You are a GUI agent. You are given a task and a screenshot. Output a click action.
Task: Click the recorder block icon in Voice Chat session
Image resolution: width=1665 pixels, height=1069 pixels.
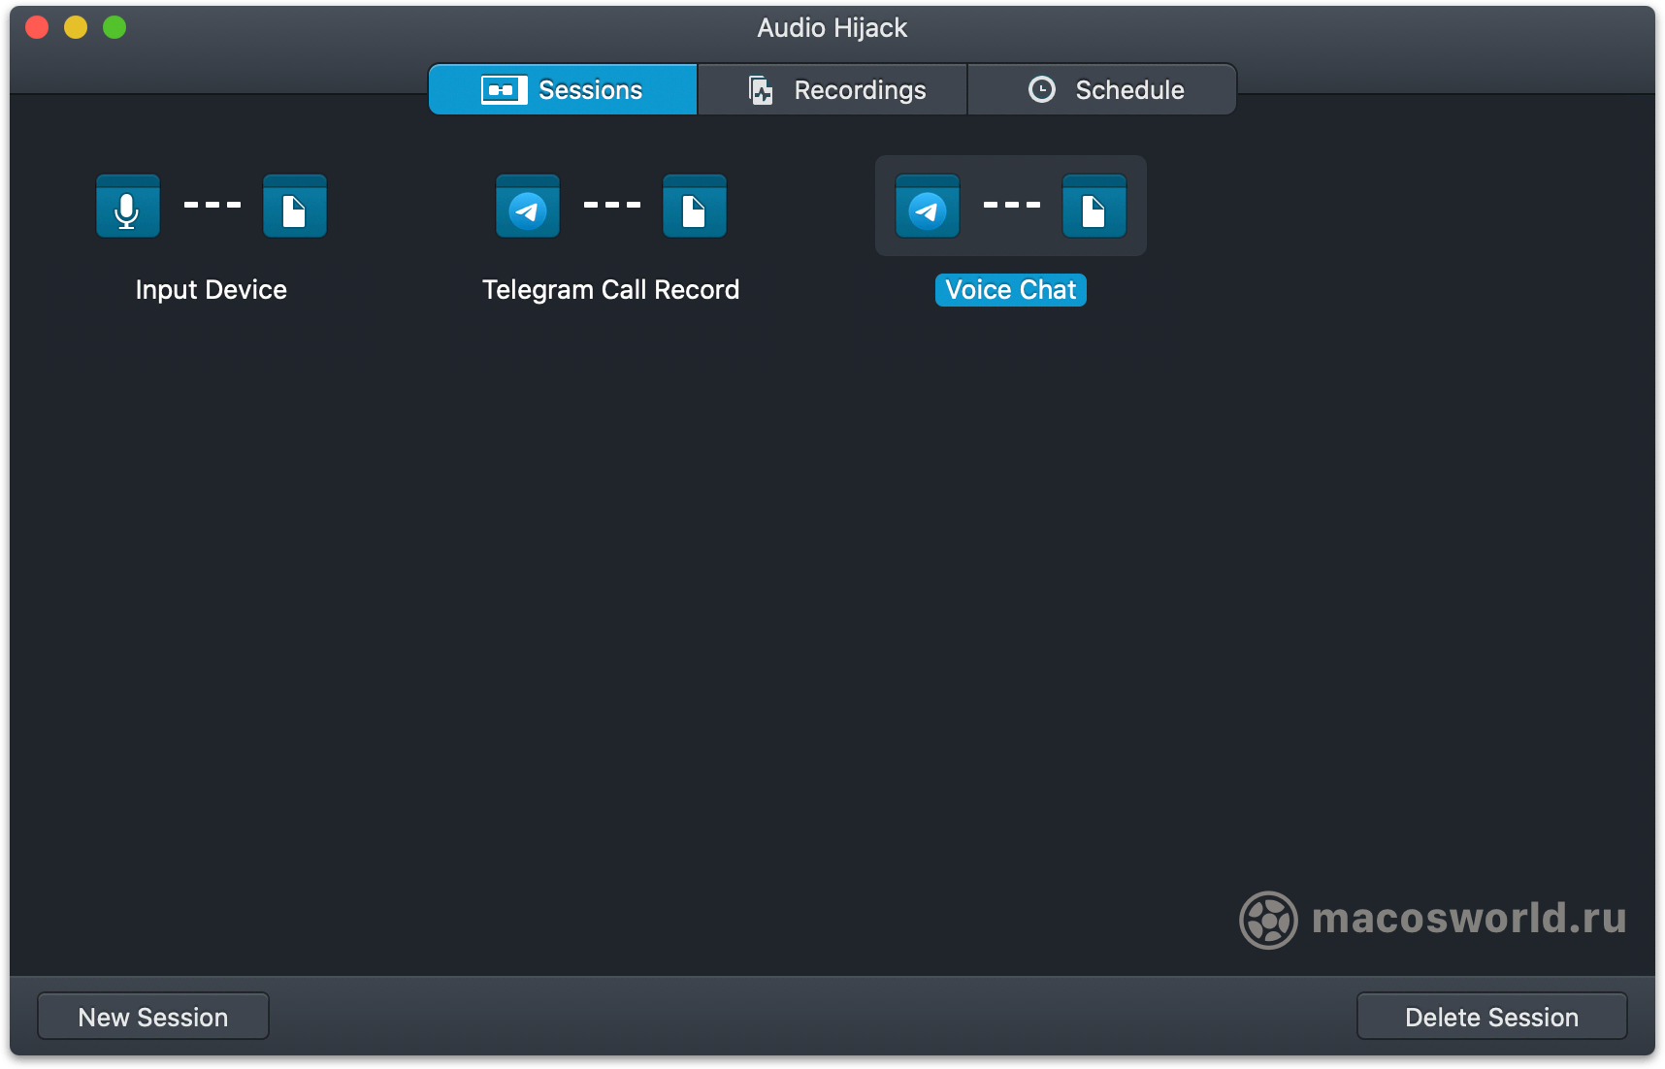click(x=1094, y=206)
